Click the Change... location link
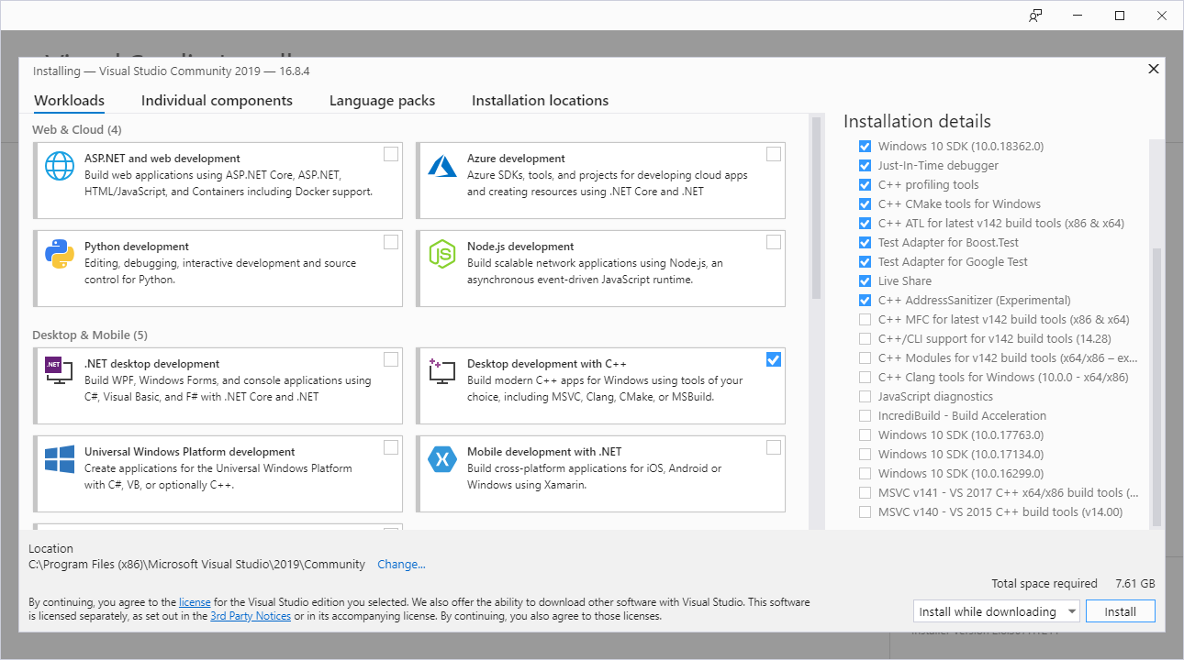 (401, 565)
